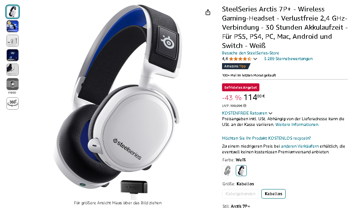Open the 360° view icon
The image size is (354, 210).
13,103
